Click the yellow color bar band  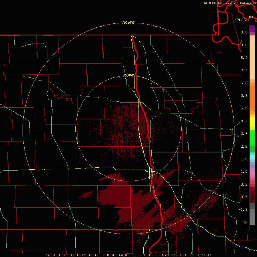point(252,122)
